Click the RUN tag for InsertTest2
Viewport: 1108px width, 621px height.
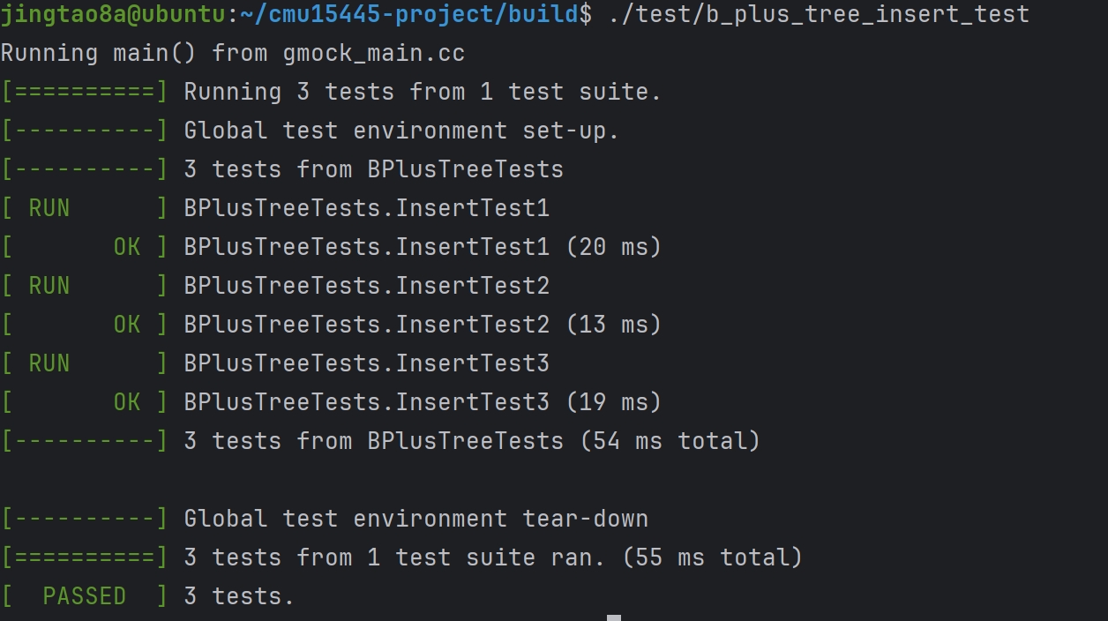click(x=49, y=286)
